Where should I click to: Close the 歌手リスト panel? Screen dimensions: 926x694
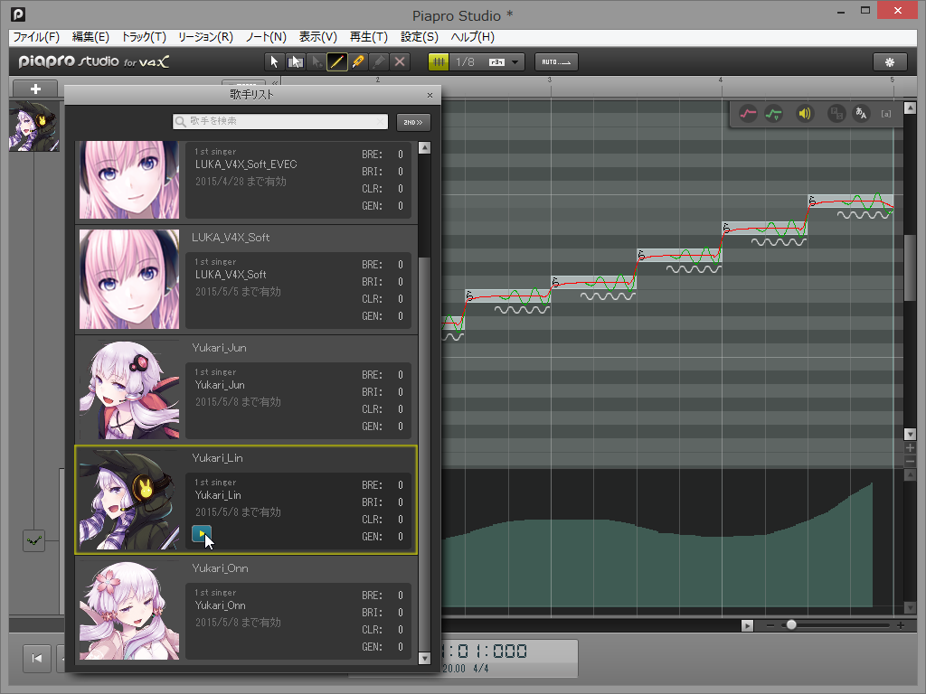click(x=430, y=95)
